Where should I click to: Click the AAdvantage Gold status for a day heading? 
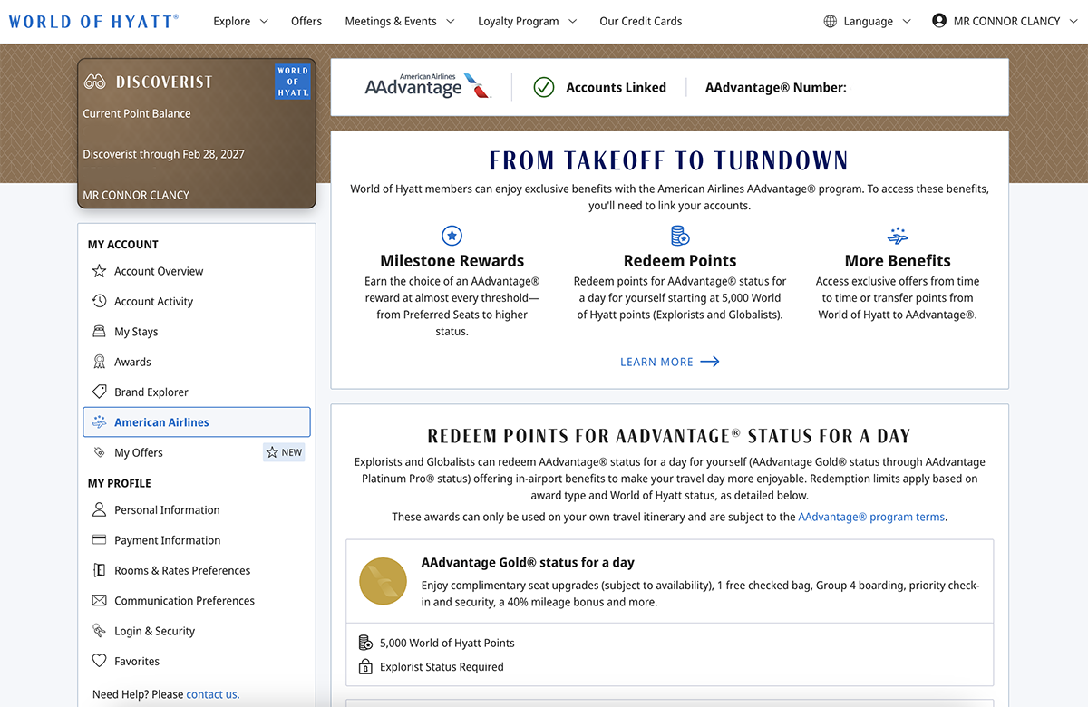tap(528, 562)
